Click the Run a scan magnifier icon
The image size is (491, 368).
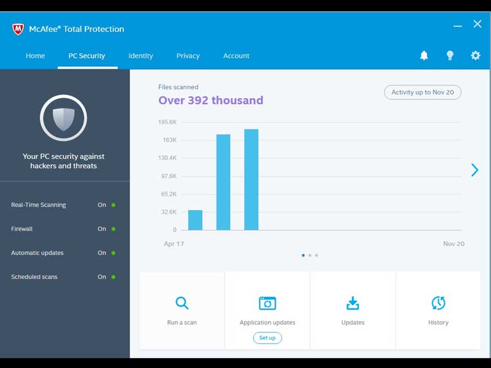182,303
